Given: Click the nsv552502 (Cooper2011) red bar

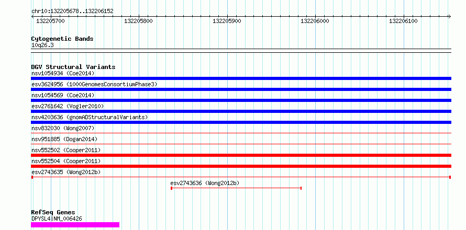Looking at the screenshot, I should (x=241, y=155).
